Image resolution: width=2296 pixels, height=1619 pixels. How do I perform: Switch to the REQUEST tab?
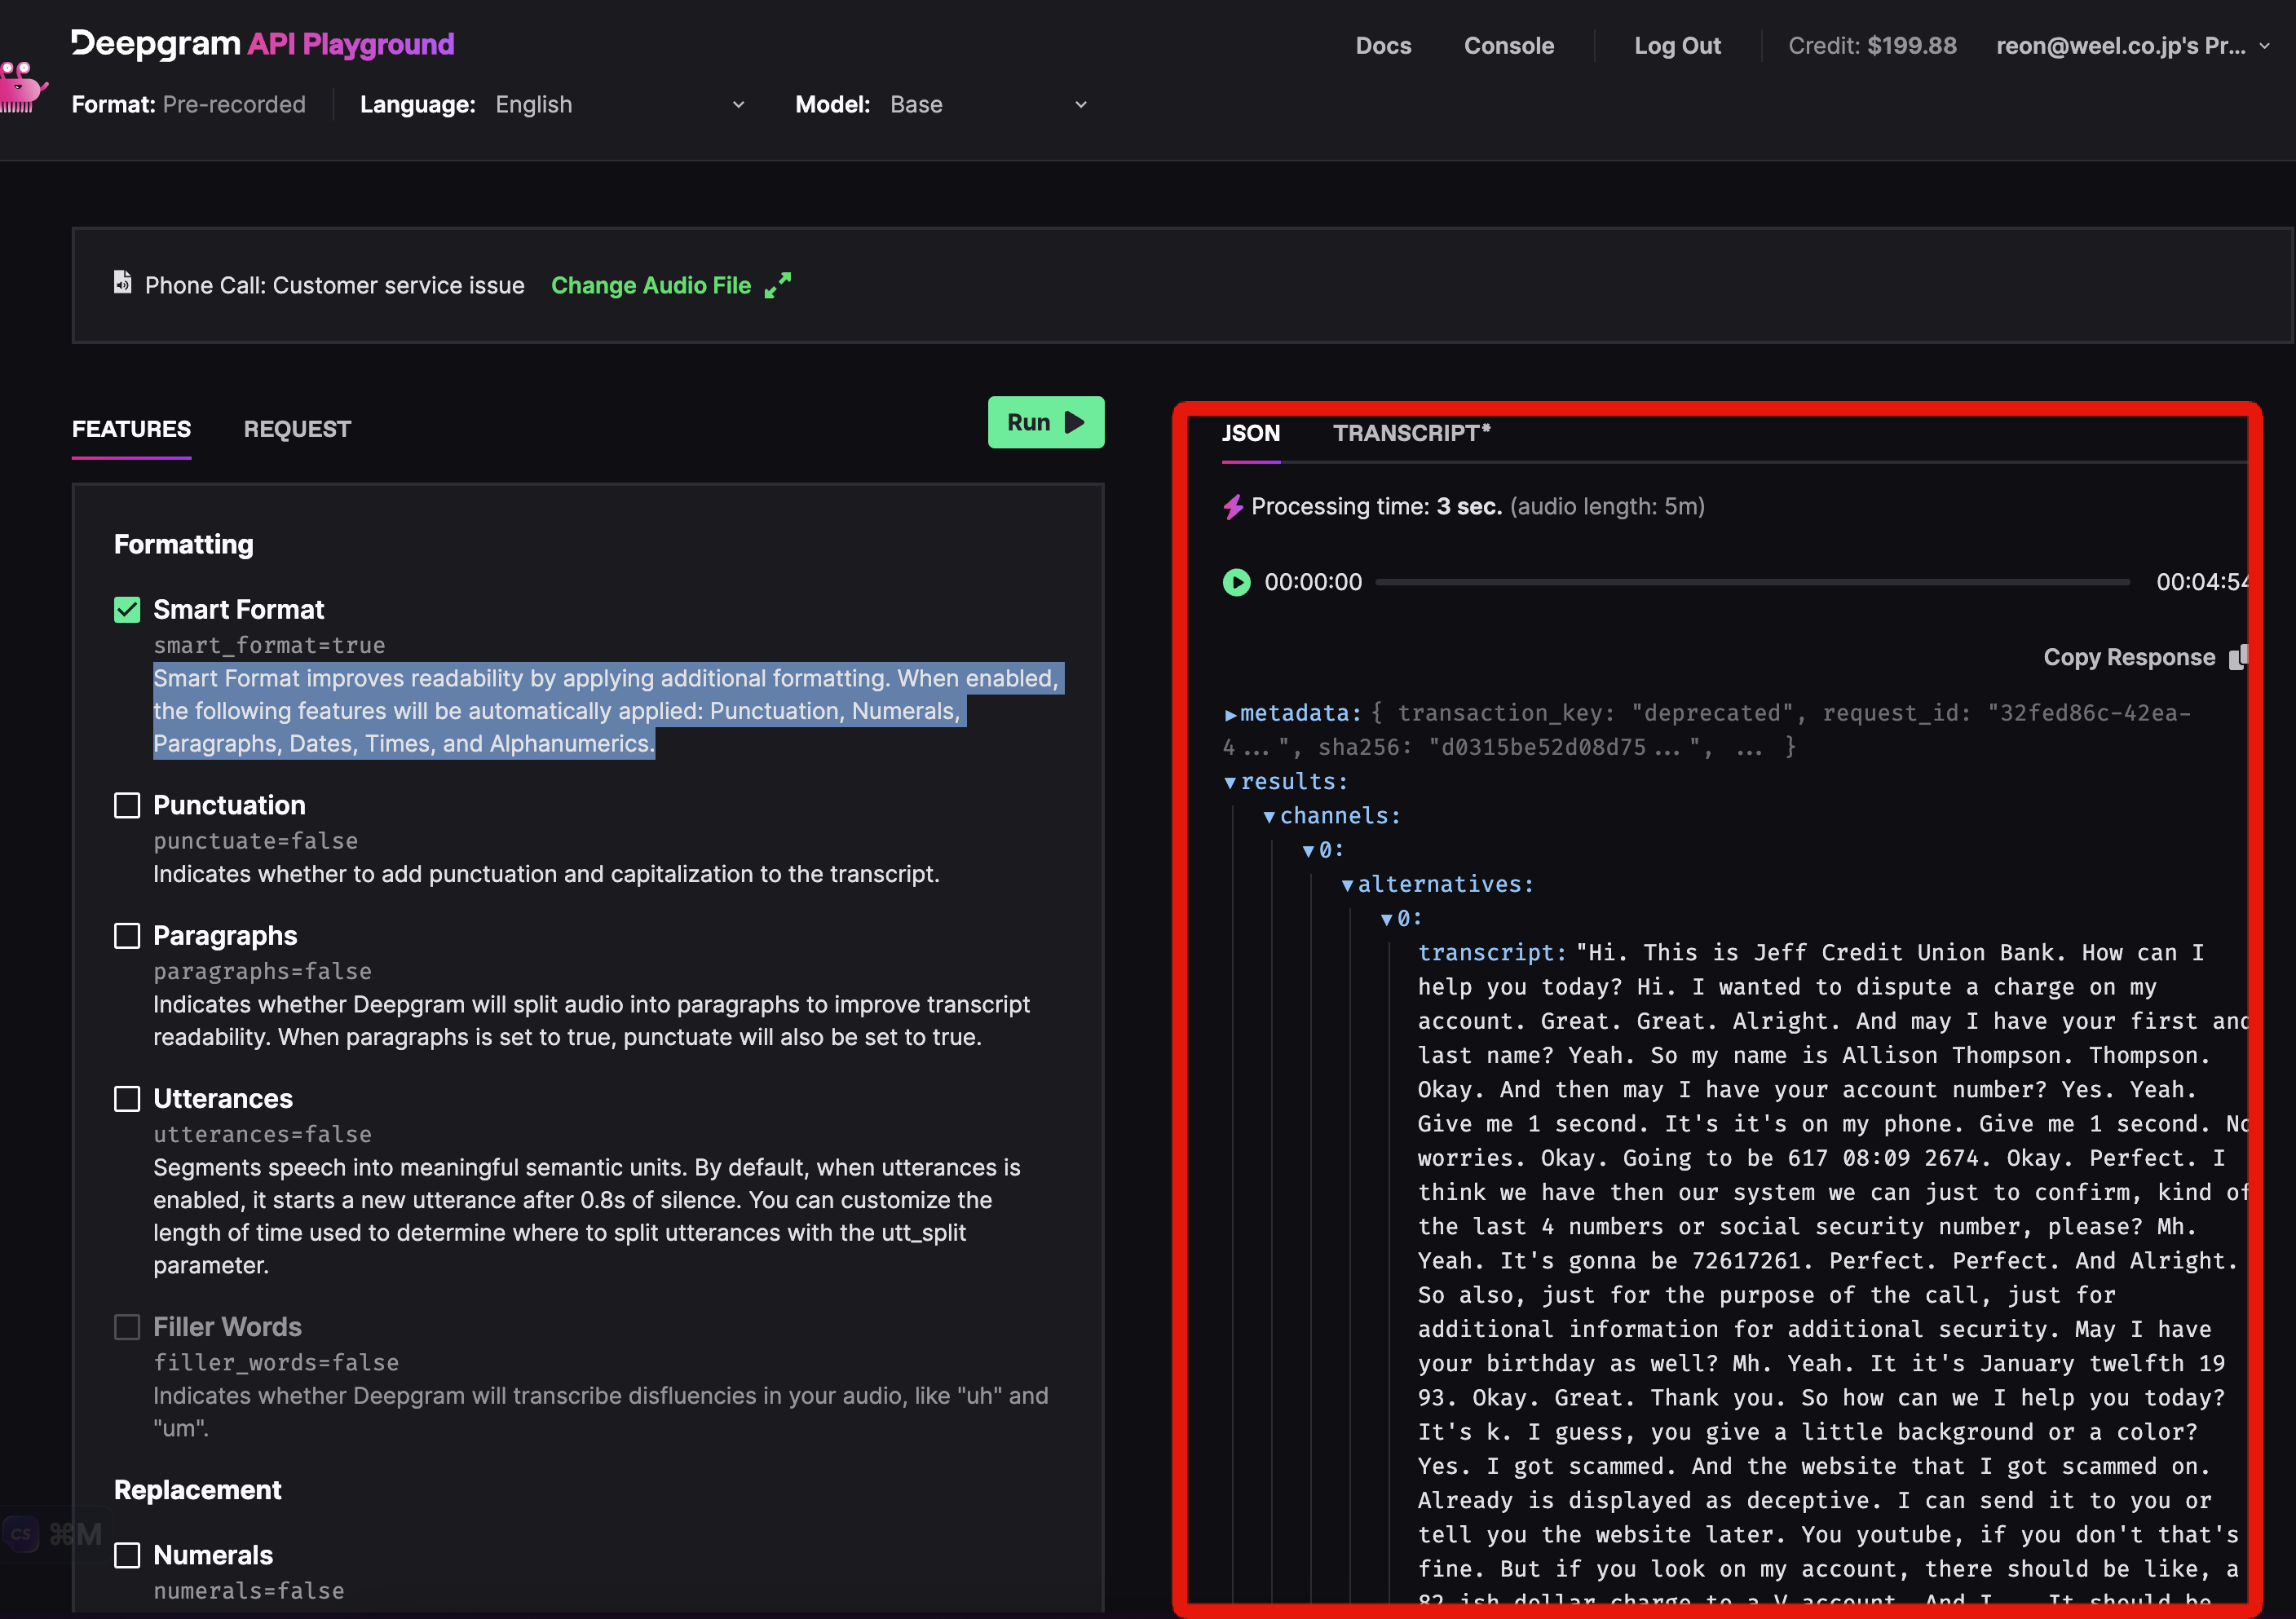pos(297,429)
